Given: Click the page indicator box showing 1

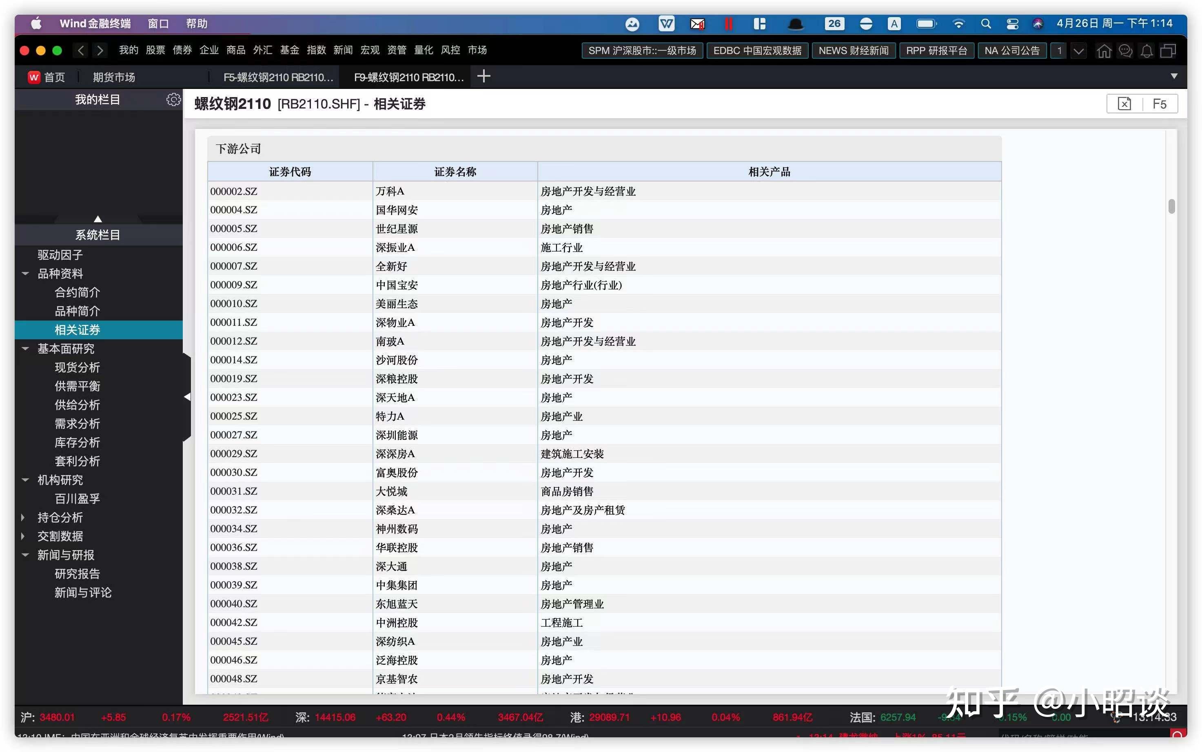Looking at the screenshot, I should coord(1059,51).
